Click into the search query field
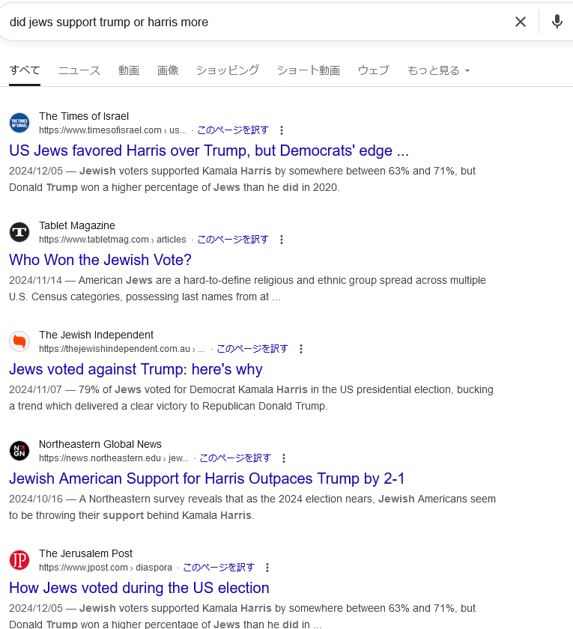 (257, 22)
